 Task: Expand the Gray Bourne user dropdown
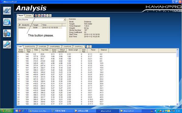pyautogui.click(x=65, y=20)
